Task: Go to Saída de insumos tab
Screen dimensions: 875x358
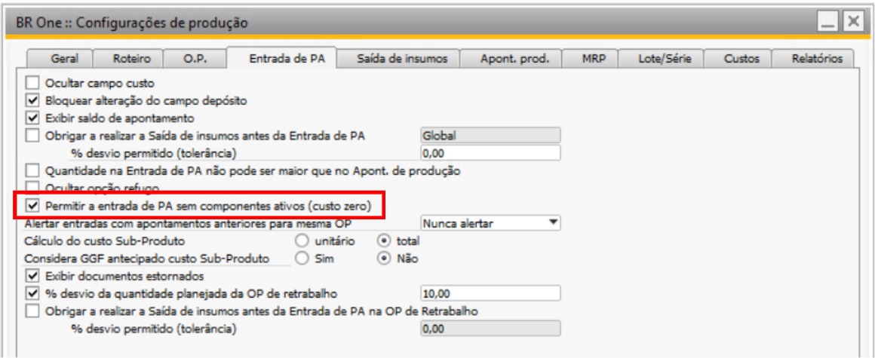Action: (x=401, y=59)
